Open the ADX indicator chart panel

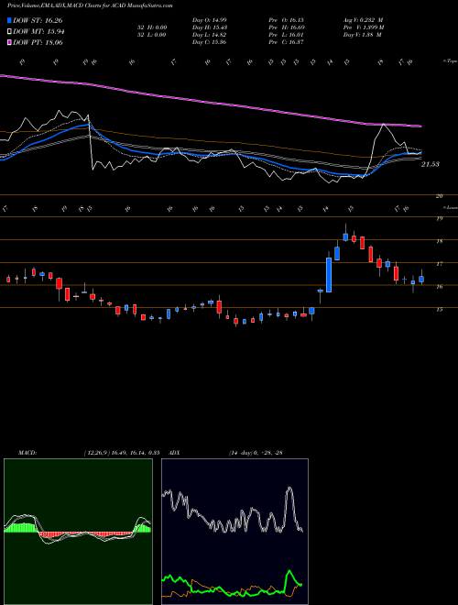234,532
